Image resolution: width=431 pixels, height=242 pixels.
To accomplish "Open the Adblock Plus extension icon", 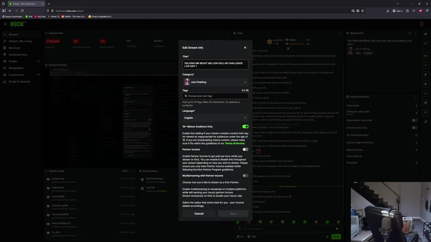I will click(x=421, y=11).
